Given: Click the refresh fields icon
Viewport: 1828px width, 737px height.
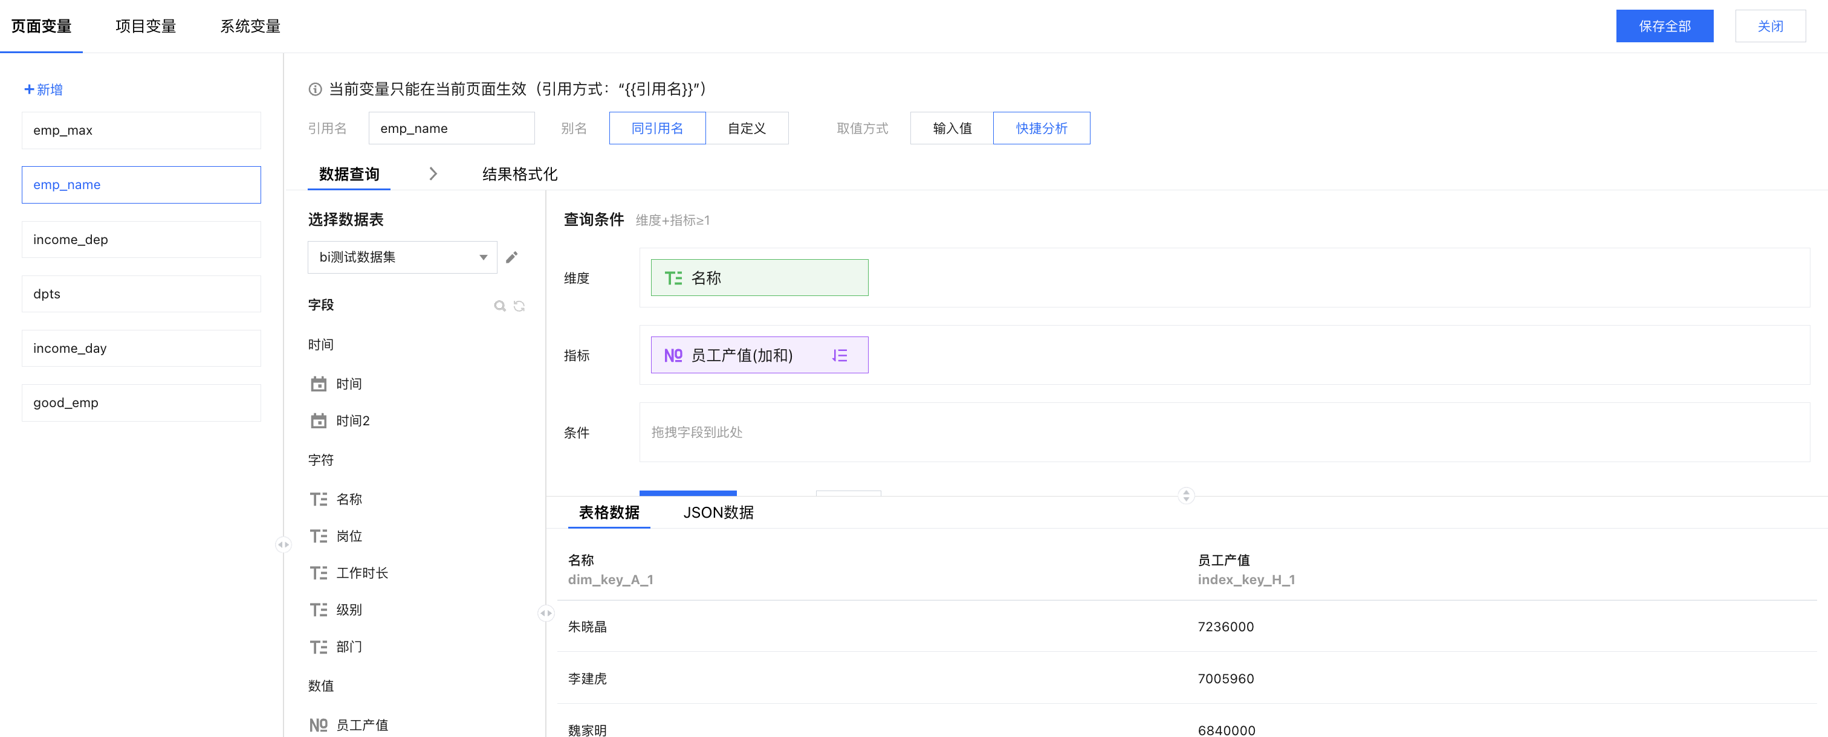Looking at the screenshot, I should point(519,306).
